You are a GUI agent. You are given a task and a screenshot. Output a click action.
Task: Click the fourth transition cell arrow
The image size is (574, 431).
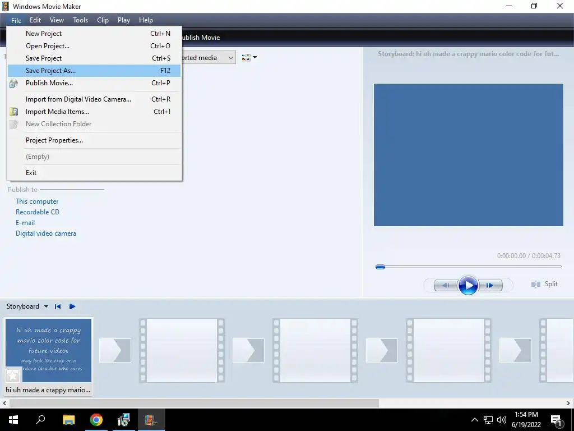(515, 350)
